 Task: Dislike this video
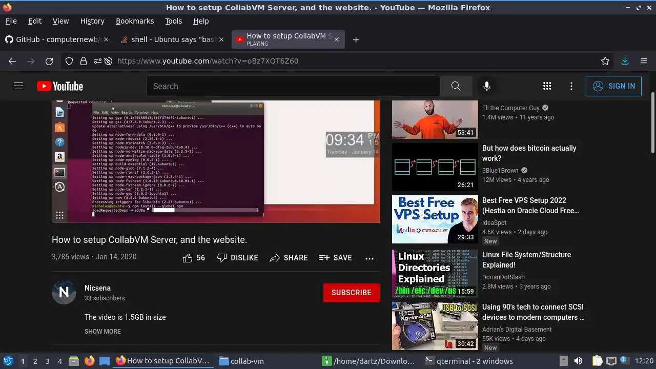[237, 258]
